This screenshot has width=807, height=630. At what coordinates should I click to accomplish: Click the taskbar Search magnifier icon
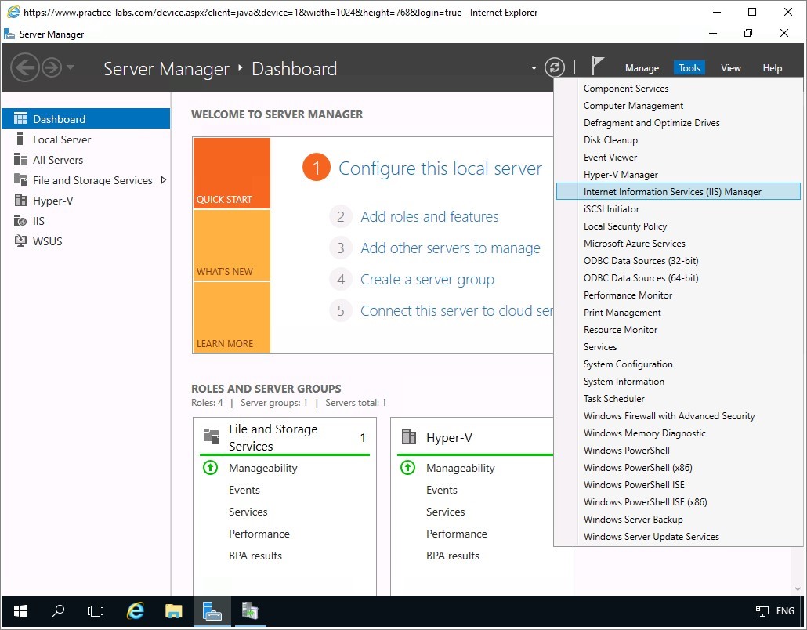pyautogui.click(x=58, y=611)
